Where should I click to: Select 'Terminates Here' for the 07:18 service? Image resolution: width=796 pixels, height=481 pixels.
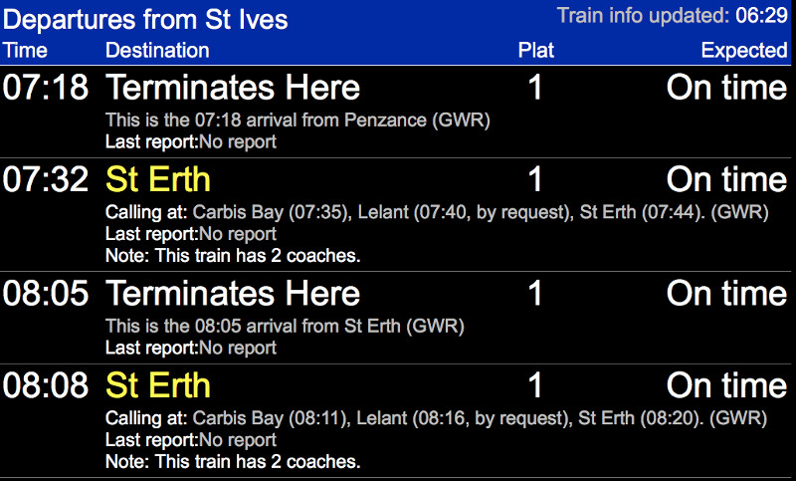[233, 88]
